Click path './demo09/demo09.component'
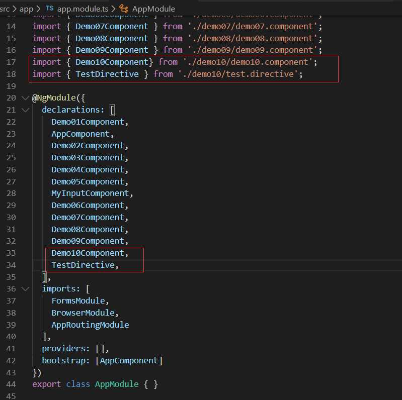 tap(253, 50)
